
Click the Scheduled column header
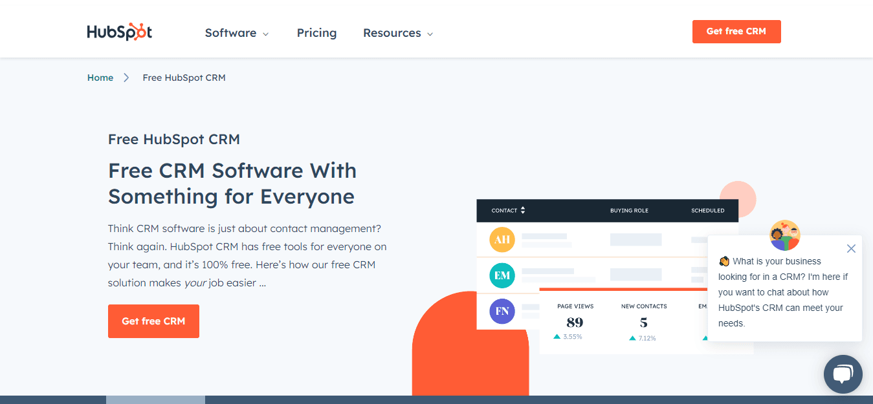pos(708,211)
